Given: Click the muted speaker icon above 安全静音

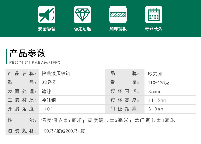Looking at the screenshot, I should [x=47, y=15].
